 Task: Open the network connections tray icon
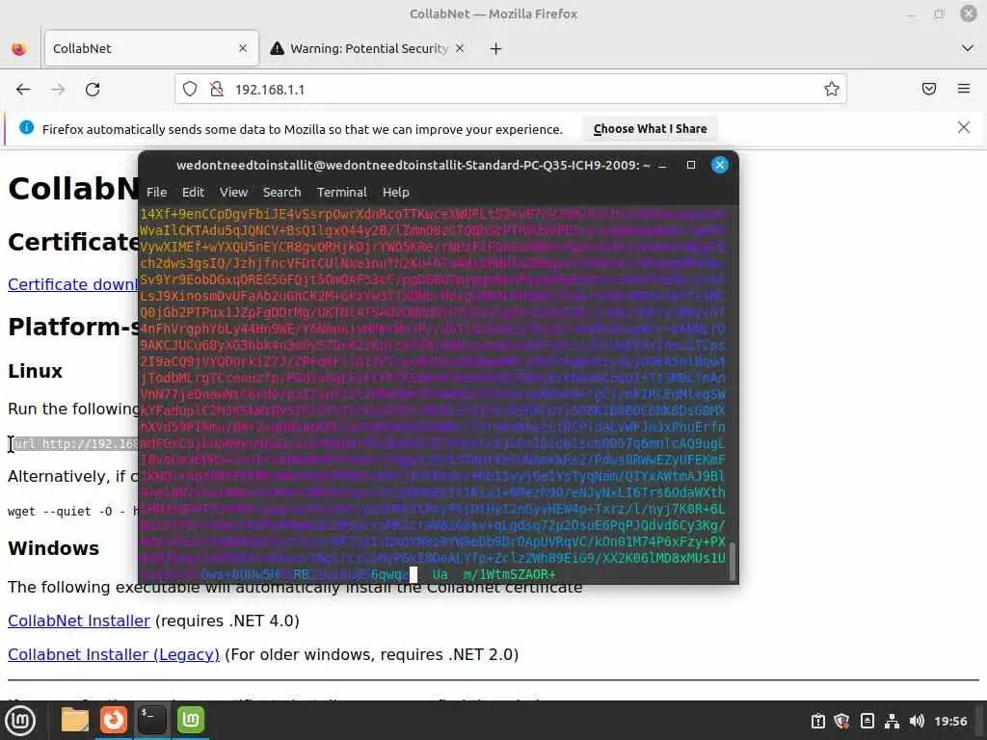tap(892, 721)
